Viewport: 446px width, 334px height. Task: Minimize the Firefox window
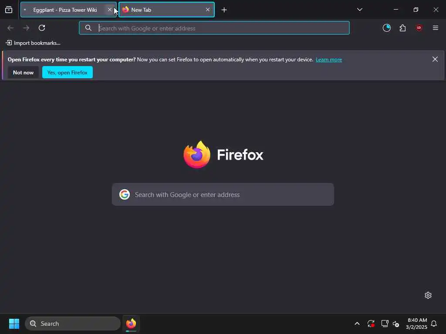click(395, 10)
